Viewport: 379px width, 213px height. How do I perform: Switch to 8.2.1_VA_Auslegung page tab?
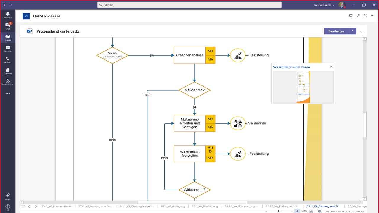[173, 206]
